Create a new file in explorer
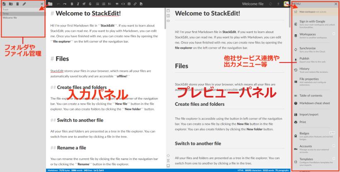 (4, 4)
